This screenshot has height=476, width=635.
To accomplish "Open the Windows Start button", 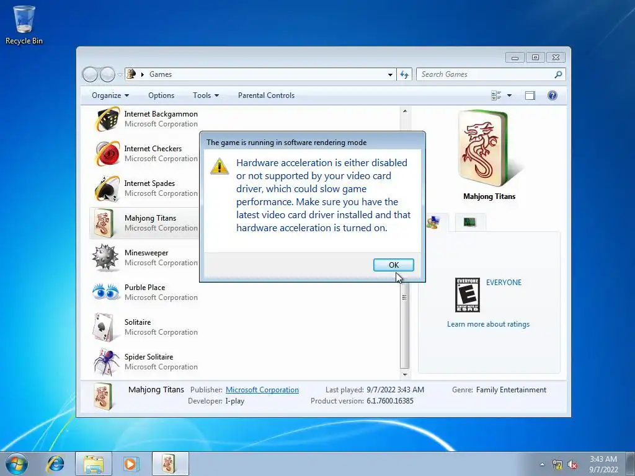I will tap(17, 464).
